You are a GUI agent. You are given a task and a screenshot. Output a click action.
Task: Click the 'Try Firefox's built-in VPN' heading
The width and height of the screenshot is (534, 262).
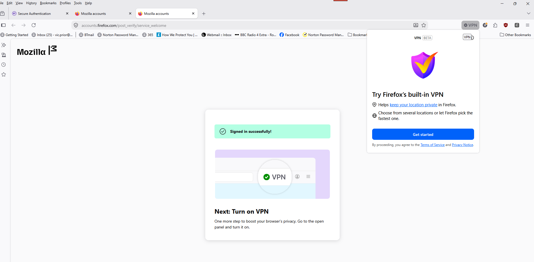pos(408,95)
